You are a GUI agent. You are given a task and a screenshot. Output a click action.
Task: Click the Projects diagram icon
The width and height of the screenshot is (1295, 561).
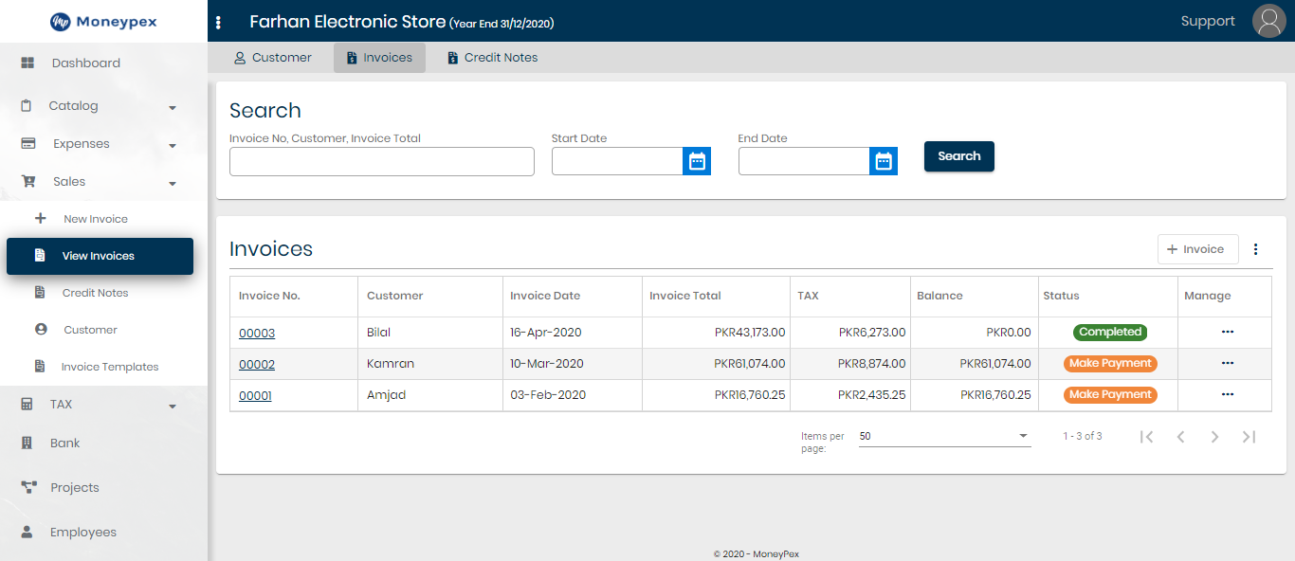pyautogui.click(x=28, y=487)
